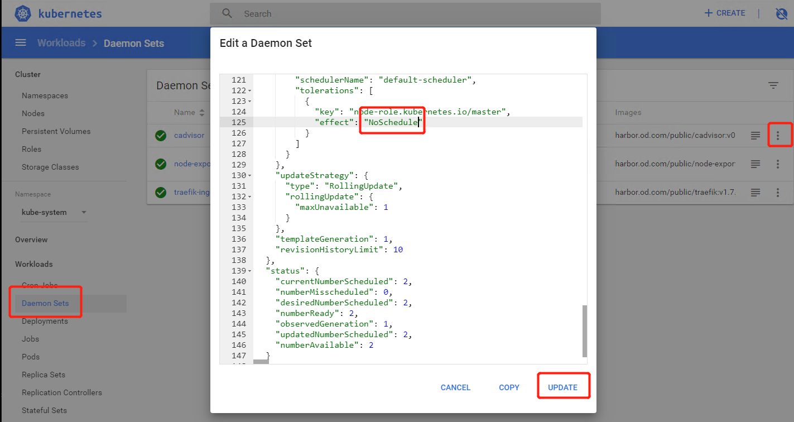Screen dimensions: 794x422
Task: View logs icon for the node-exporter row
Action: (x=755, y=164)
